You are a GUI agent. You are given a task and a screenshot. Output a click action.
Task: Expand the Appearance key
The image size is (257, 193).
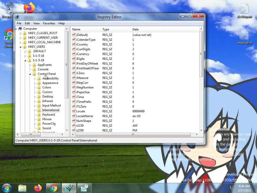pyautogui.click(x=35, y=83)
